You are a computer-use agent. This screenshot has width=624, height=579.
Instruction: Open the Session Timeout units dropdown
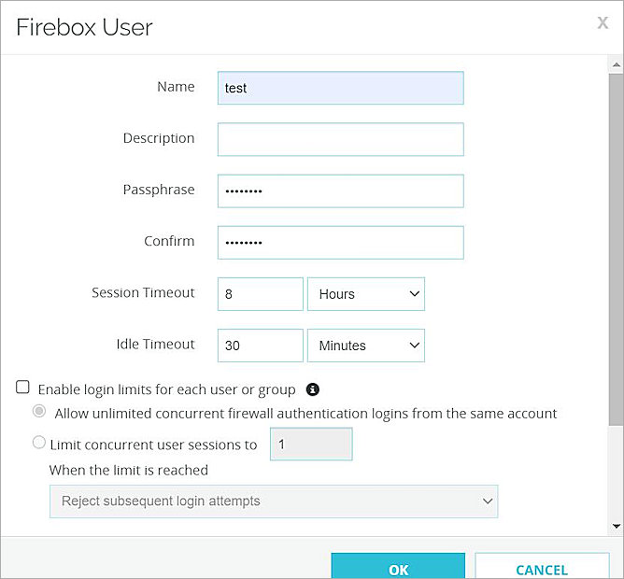[366, 294]
